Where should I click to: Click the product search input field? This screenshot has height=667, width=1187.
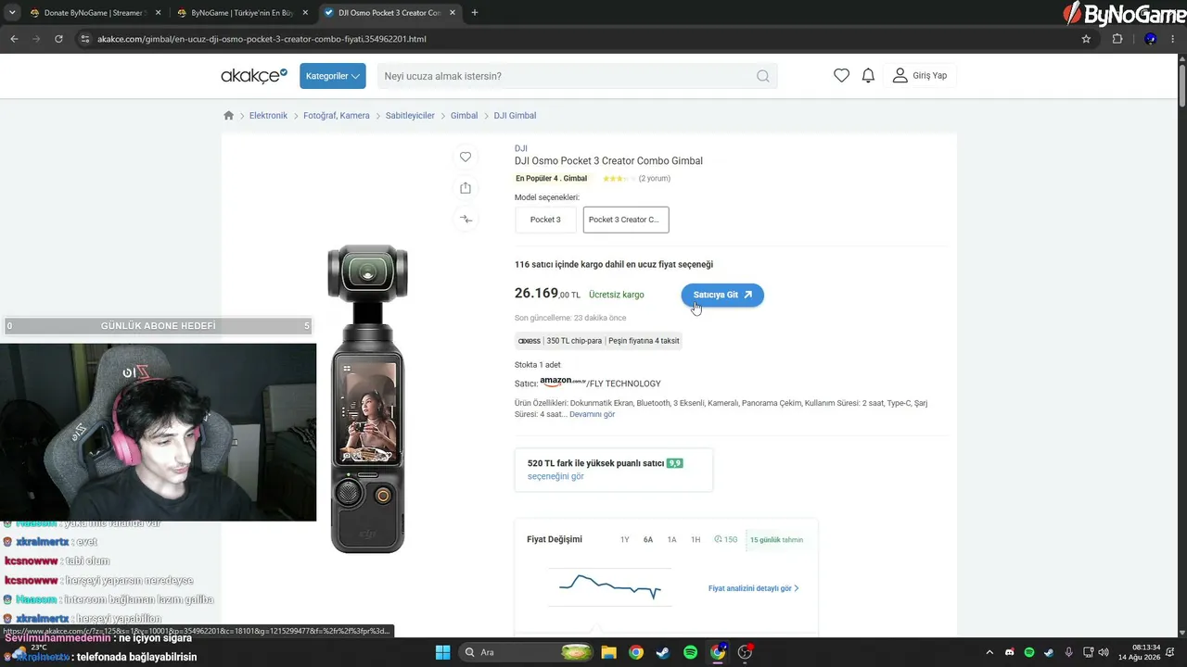coord(577,76)
